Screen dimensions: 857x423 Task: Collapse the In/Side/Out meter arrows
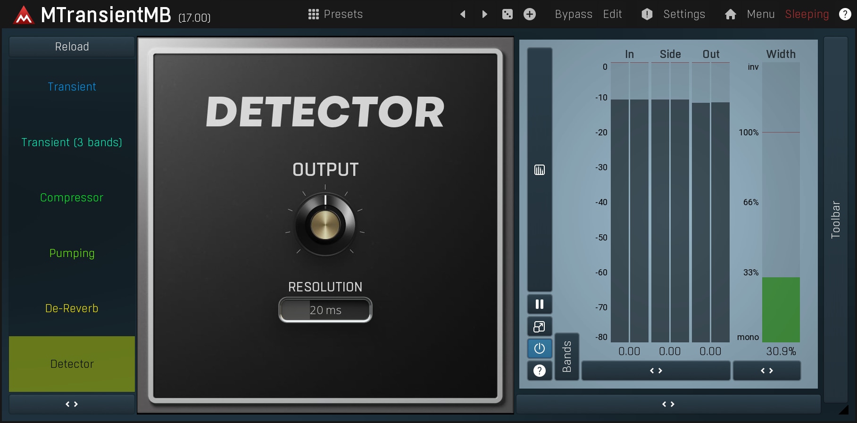pos(656,371)
